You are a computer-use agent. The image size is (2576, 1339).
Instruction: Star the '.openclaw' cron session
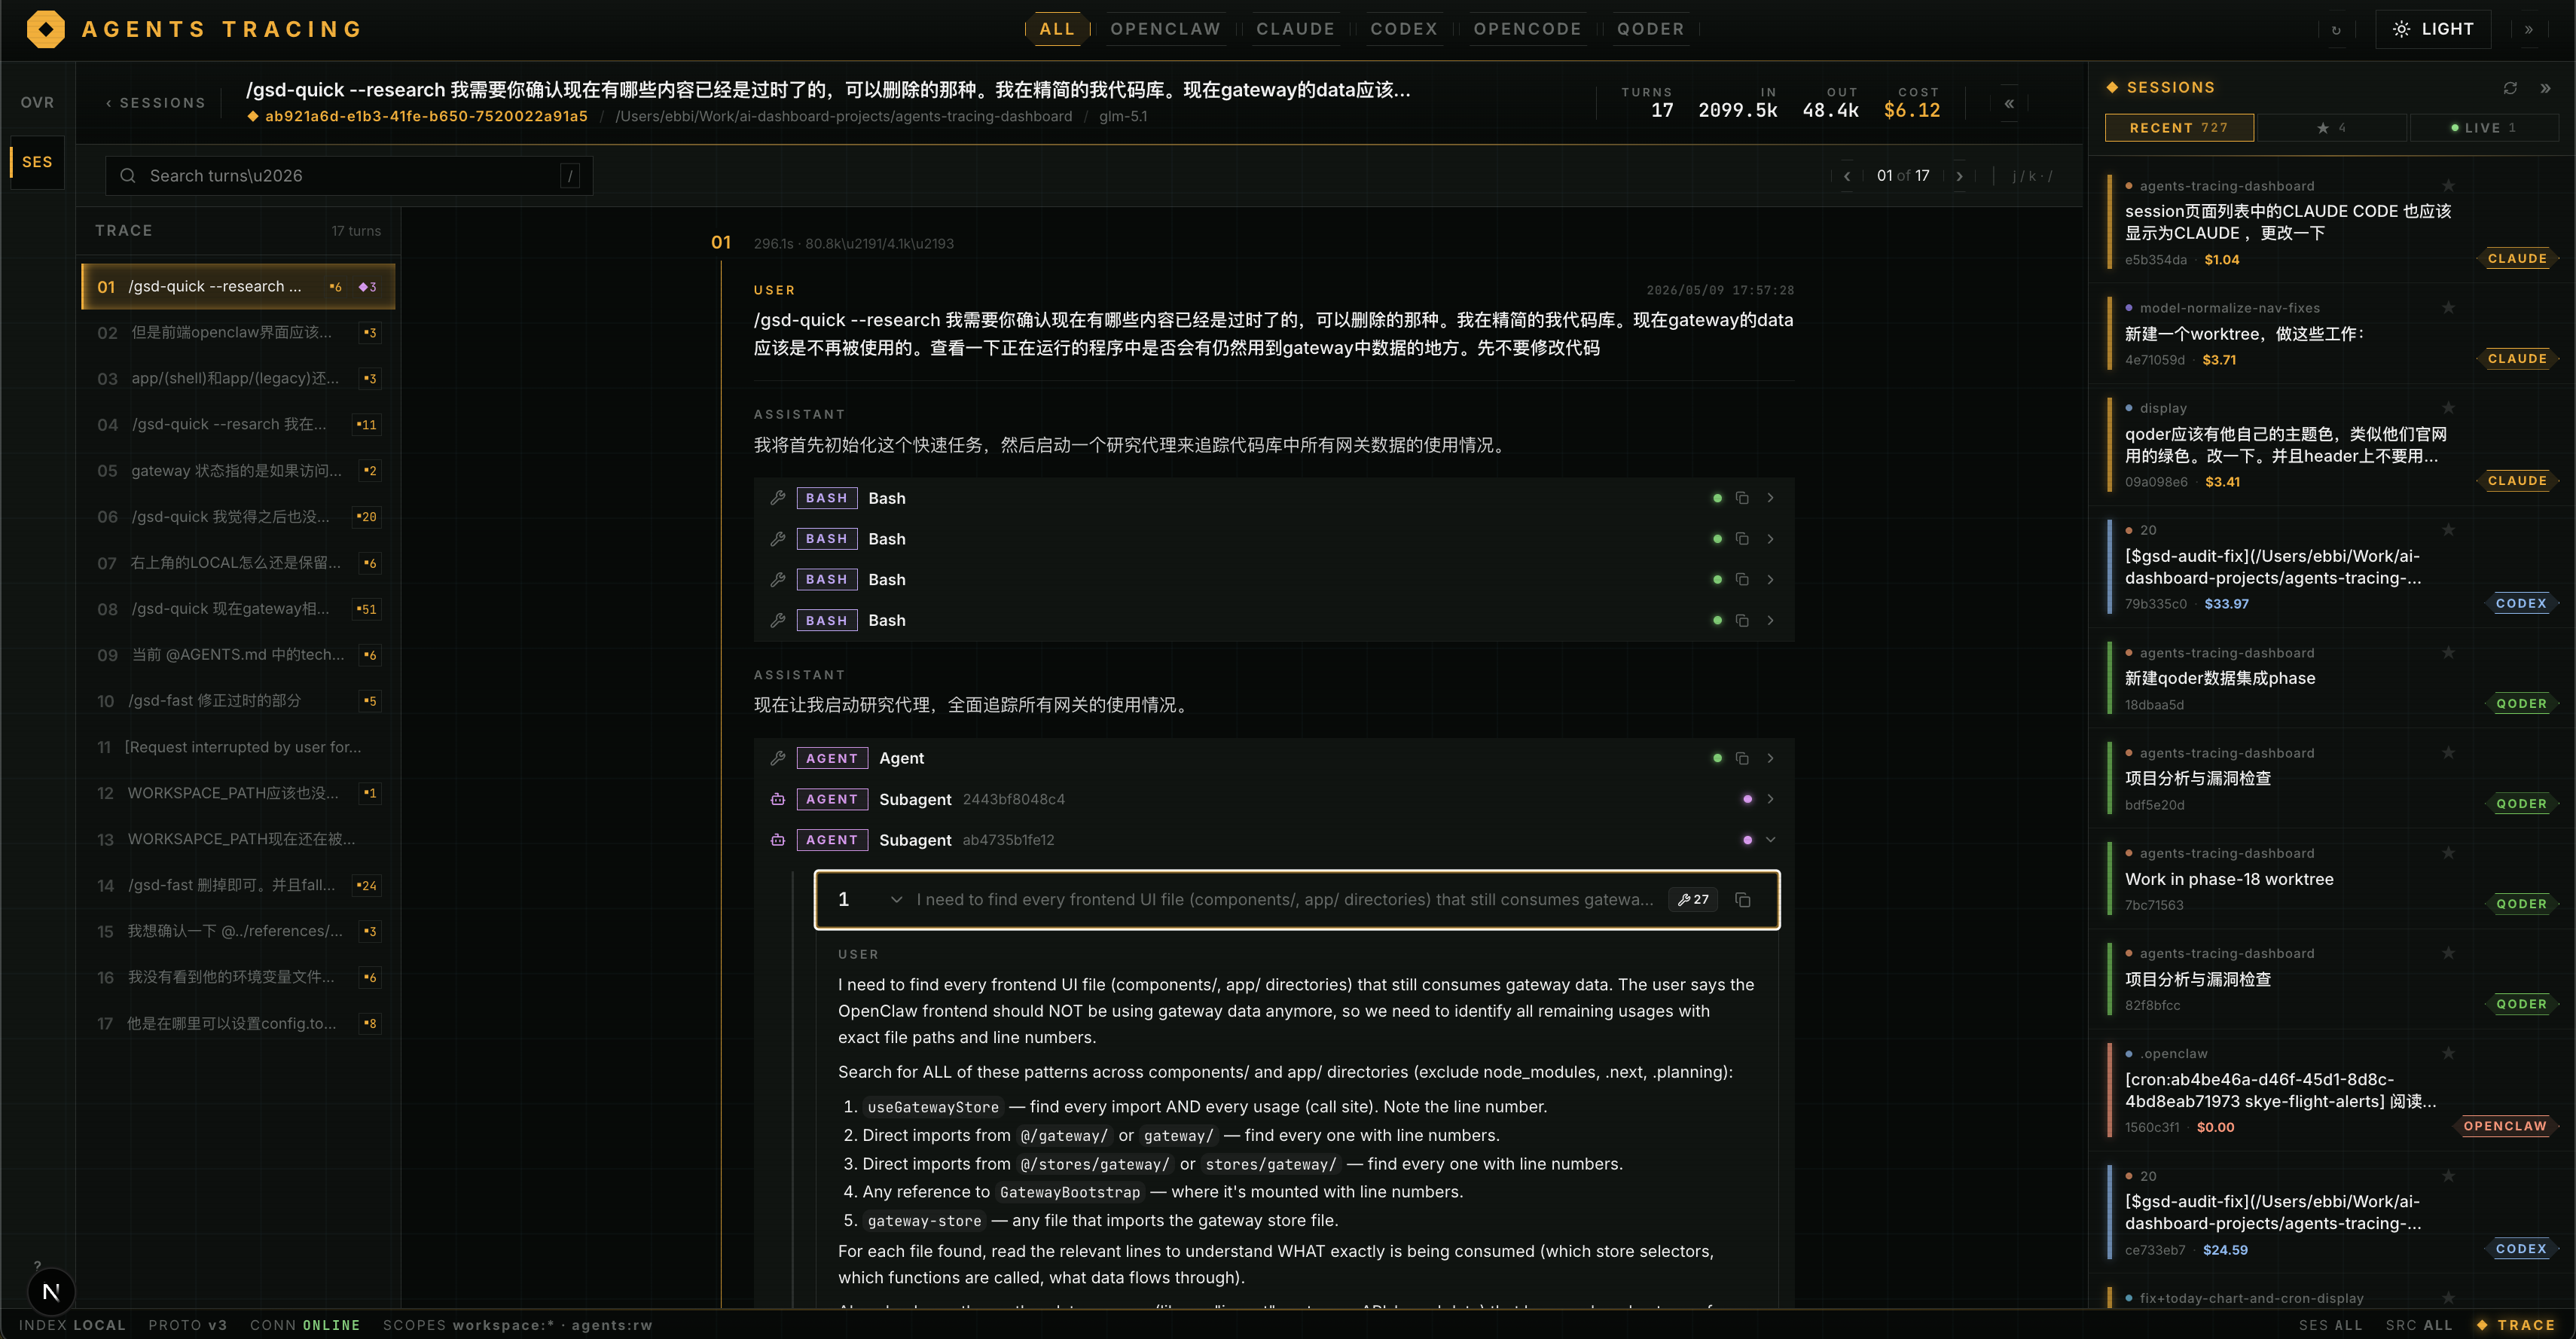pos(2449,1053)
